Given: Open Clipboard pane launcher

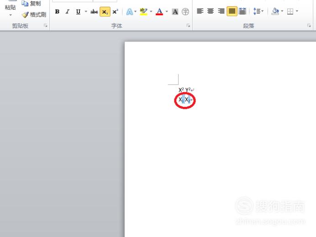Looking at the screenshot, I should pos(46,26).
